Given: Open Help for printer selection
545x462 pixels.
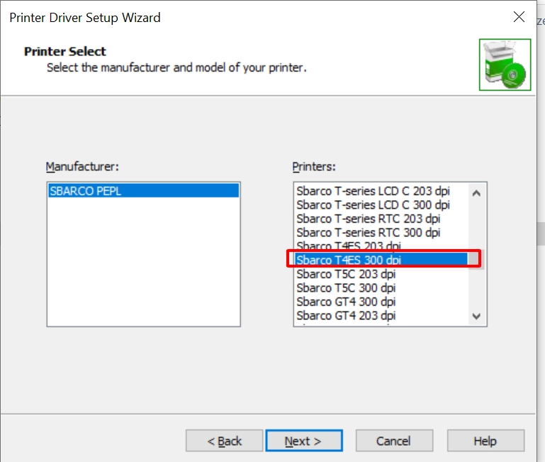Looking at the screenshot, I should [485, 441].
